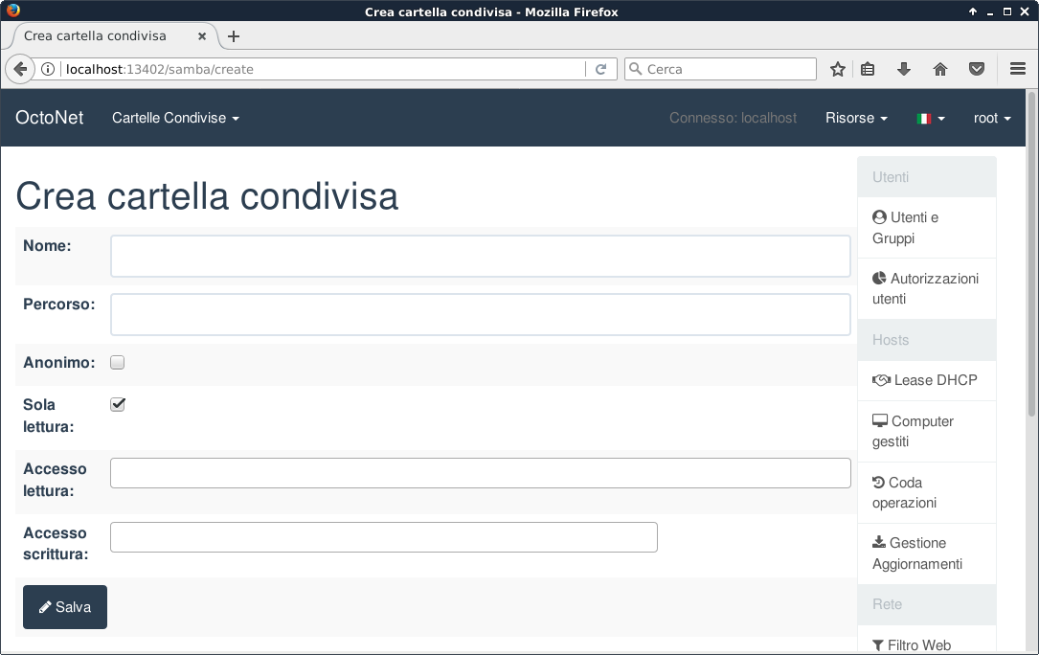
Task: Reload the page with the refresh icon
Action: point(601,69)
